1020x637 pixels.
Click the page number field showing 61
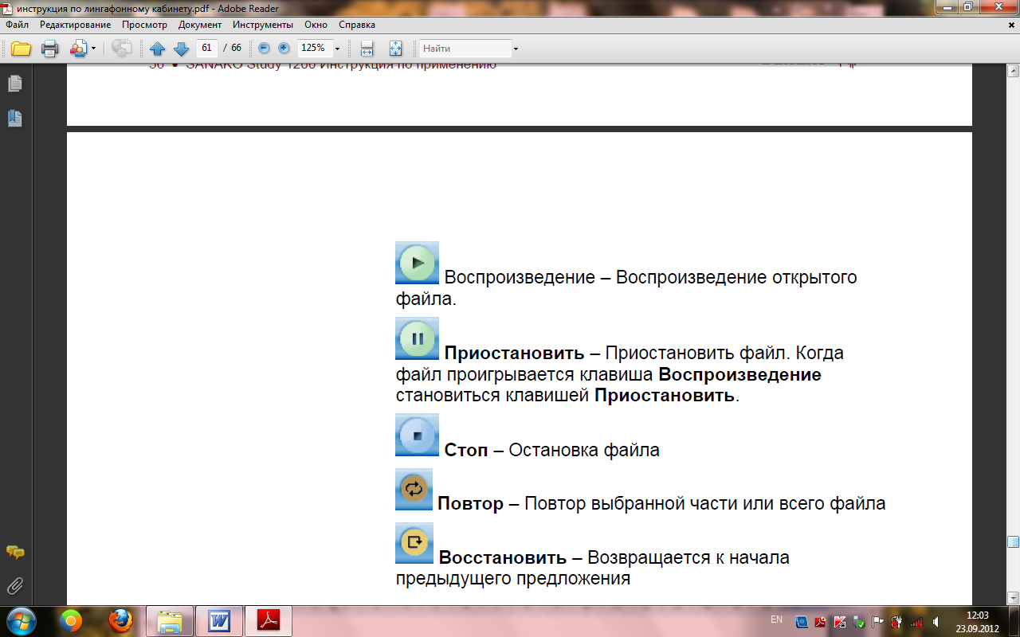pos(207,48)
